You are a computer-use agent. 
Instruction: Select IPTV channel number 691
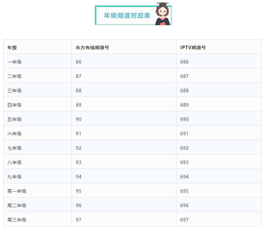pos(184,134)
